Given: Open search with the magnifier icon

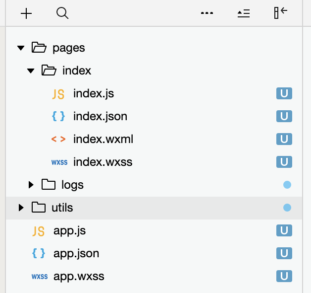Looking at the screenshot, I should [62, 13].
